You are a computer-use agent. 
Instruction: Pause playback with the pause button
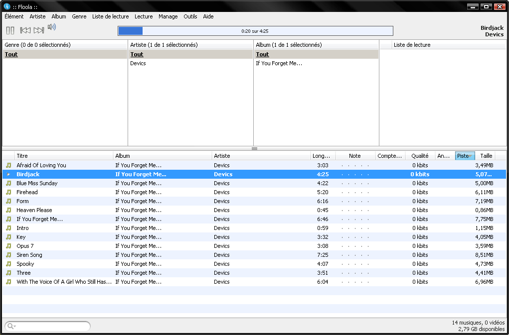tap(10, 30)
